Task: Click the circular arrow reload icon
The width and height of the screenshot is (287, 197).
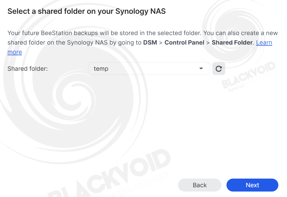Action: pos(219,69)
